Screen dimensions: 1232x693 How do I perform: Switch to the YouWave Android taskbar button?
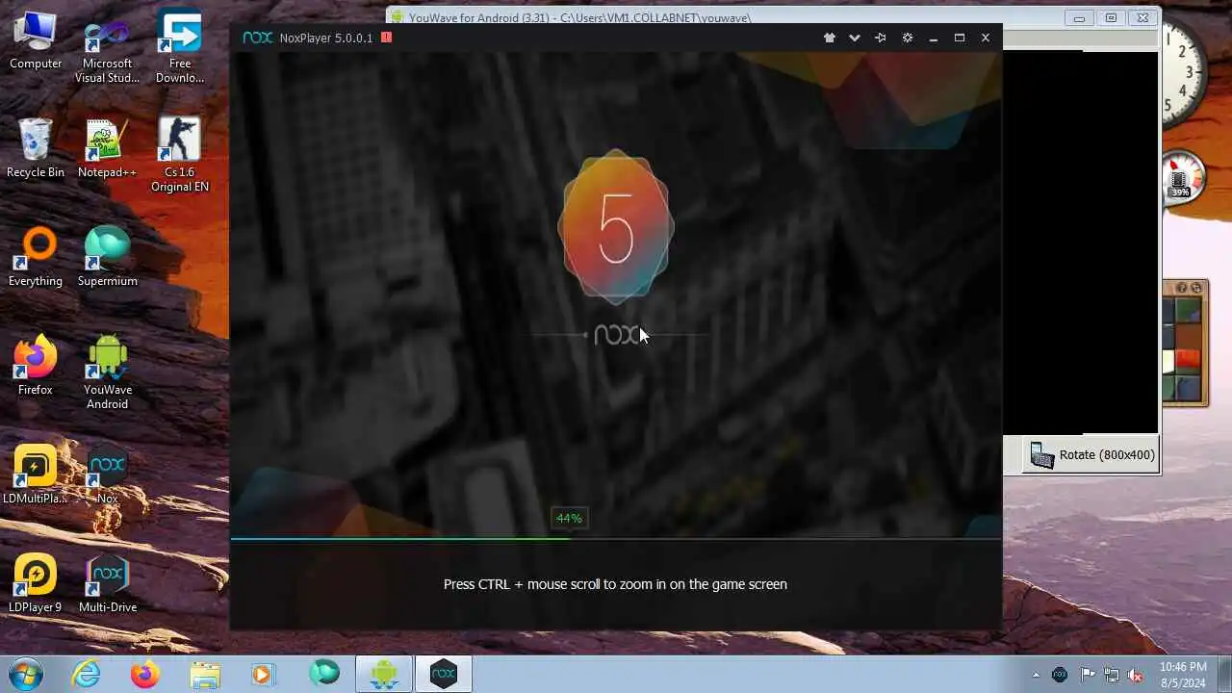pyautogui.click(x=384, y=674)
